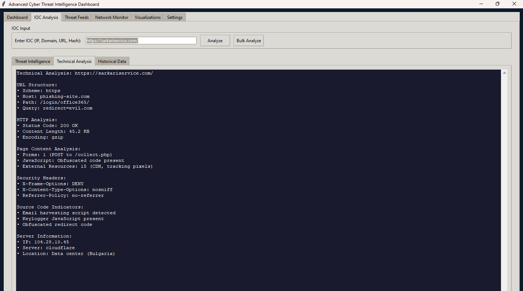Focus the IOC entry input field
Screen dimensions: 523x291
point(141,41)
